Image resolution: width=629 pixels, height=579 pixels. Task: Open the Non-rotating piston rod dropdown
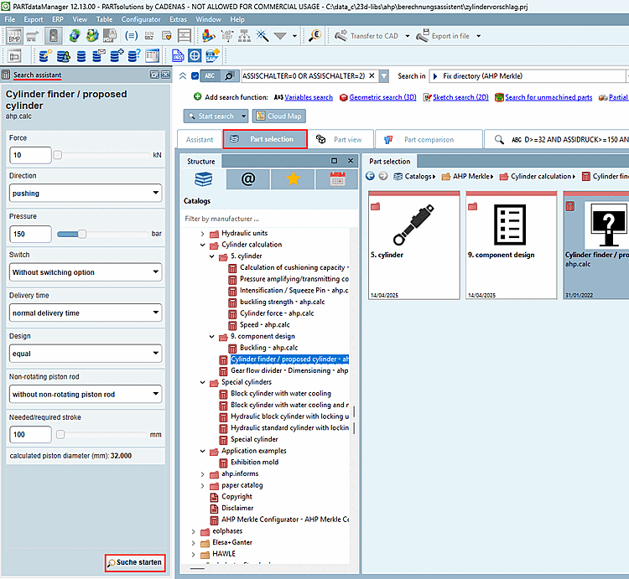point(86,395)
